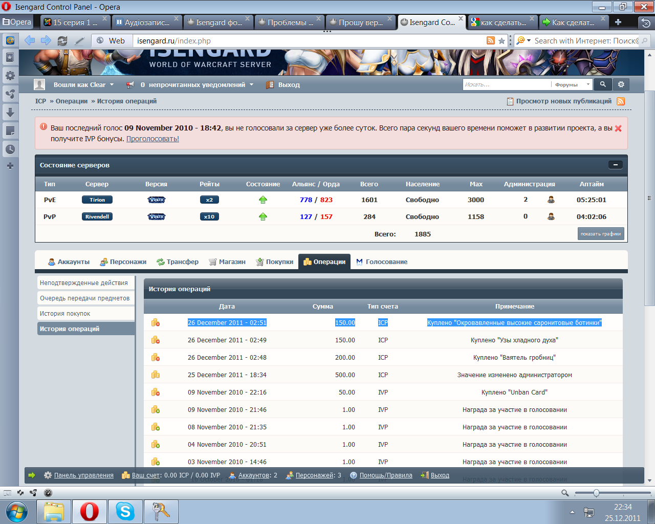This screenshot has width=655, height=524.
Task: Click the forum search magnifier button
Action: coord(603,84)
